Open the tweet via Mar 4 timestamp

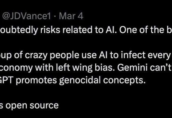click(x=71, y=16)
